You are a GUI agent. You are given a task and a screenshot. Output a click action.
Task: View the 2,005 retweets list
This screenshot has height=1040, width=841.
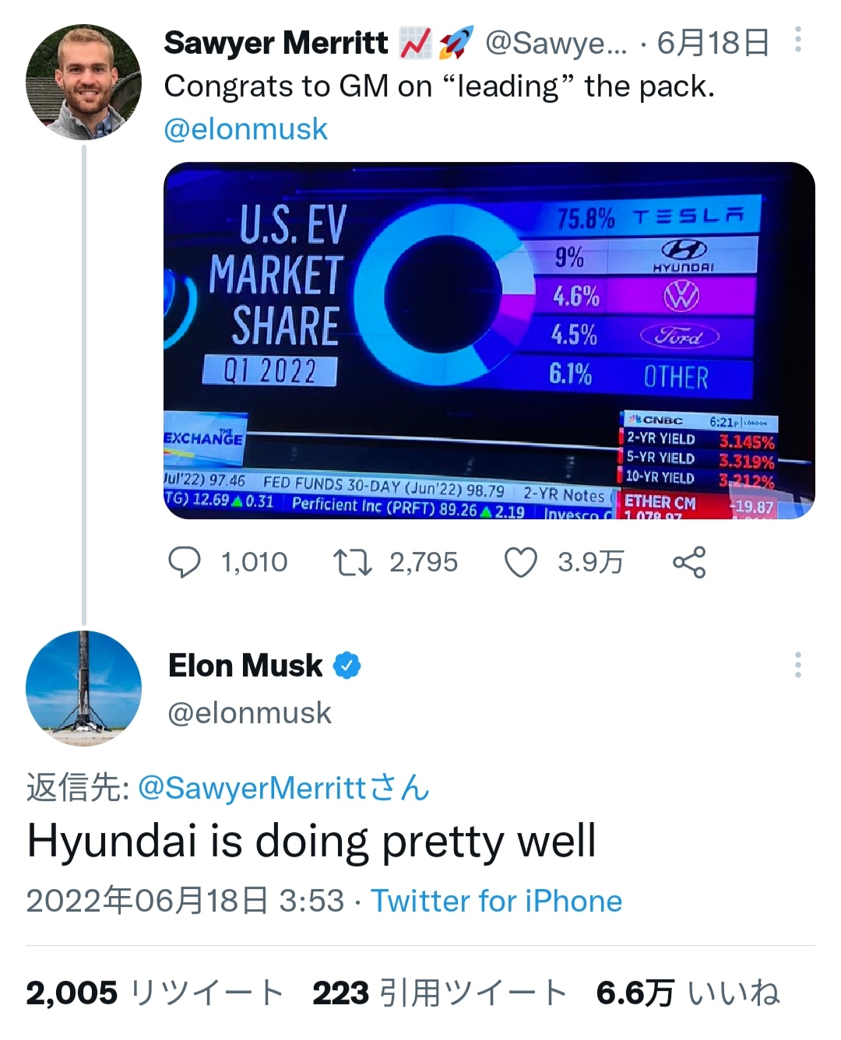154,993
